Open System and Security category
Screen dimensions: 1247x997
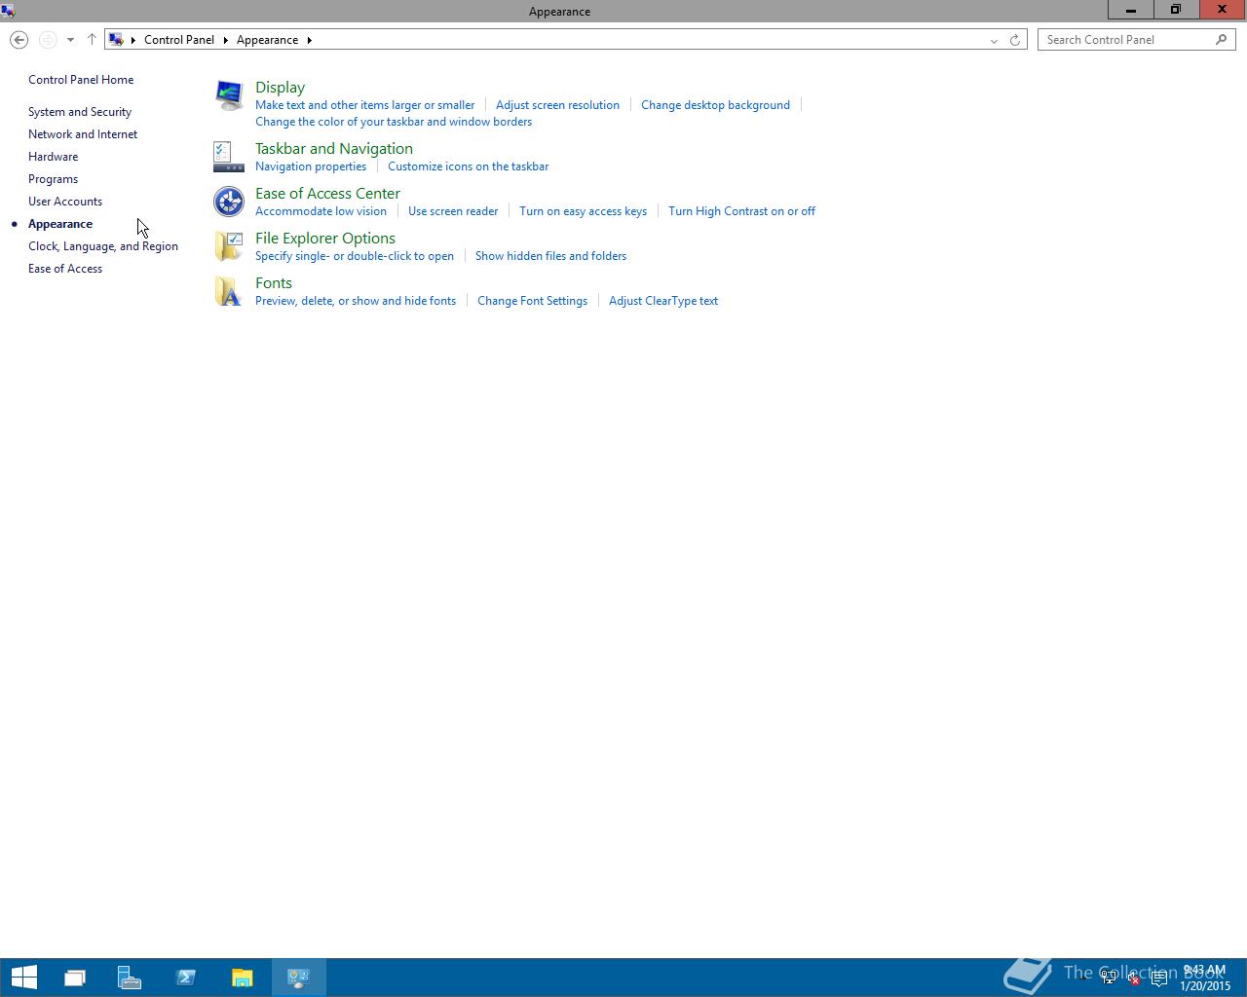point(80,112)
